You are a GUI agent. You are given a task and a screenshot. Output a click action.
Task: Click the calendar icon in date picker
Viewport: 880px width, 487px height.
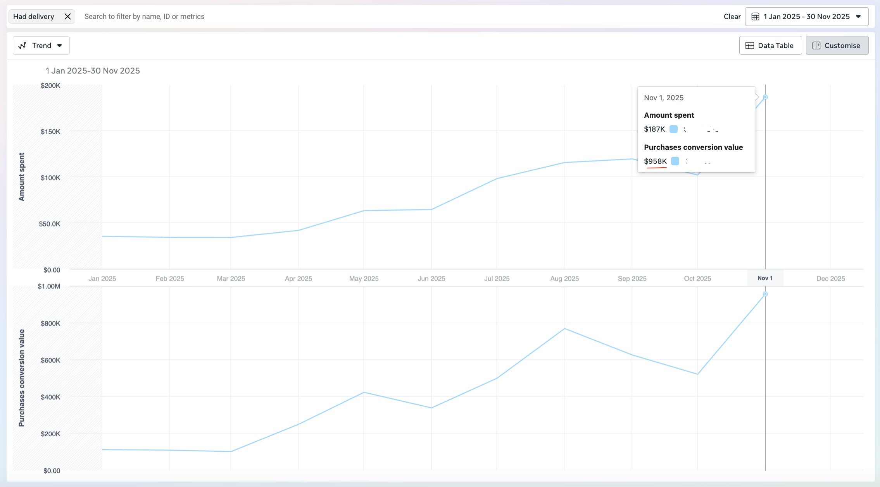(755, 16)
